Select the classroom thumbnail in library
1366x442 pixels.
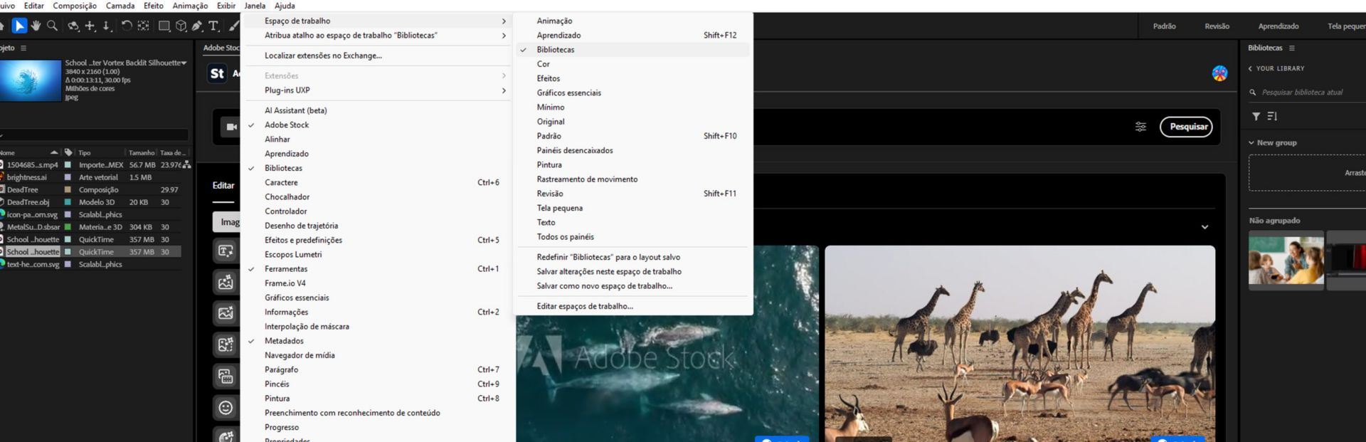pos(1286,261)
